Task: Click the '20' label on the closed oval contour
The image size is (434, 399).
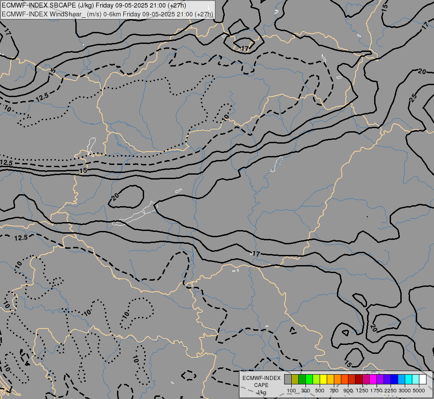Action: pos(115,196)
